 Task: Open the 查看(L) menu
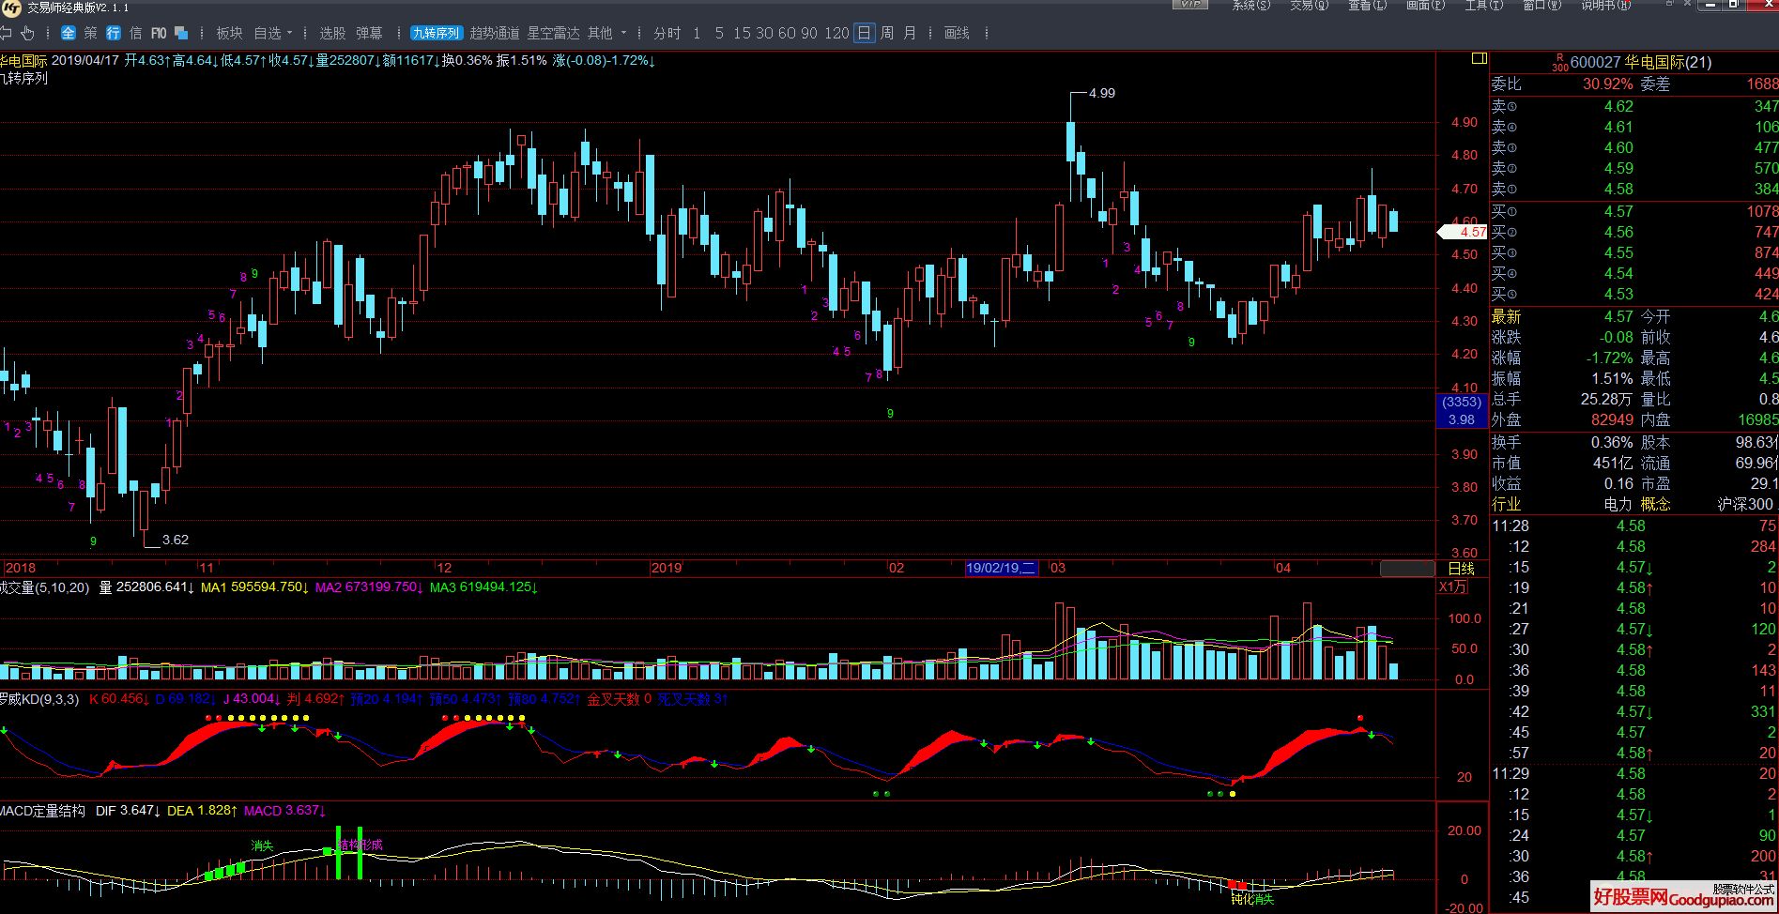[x=1367, y=5]
